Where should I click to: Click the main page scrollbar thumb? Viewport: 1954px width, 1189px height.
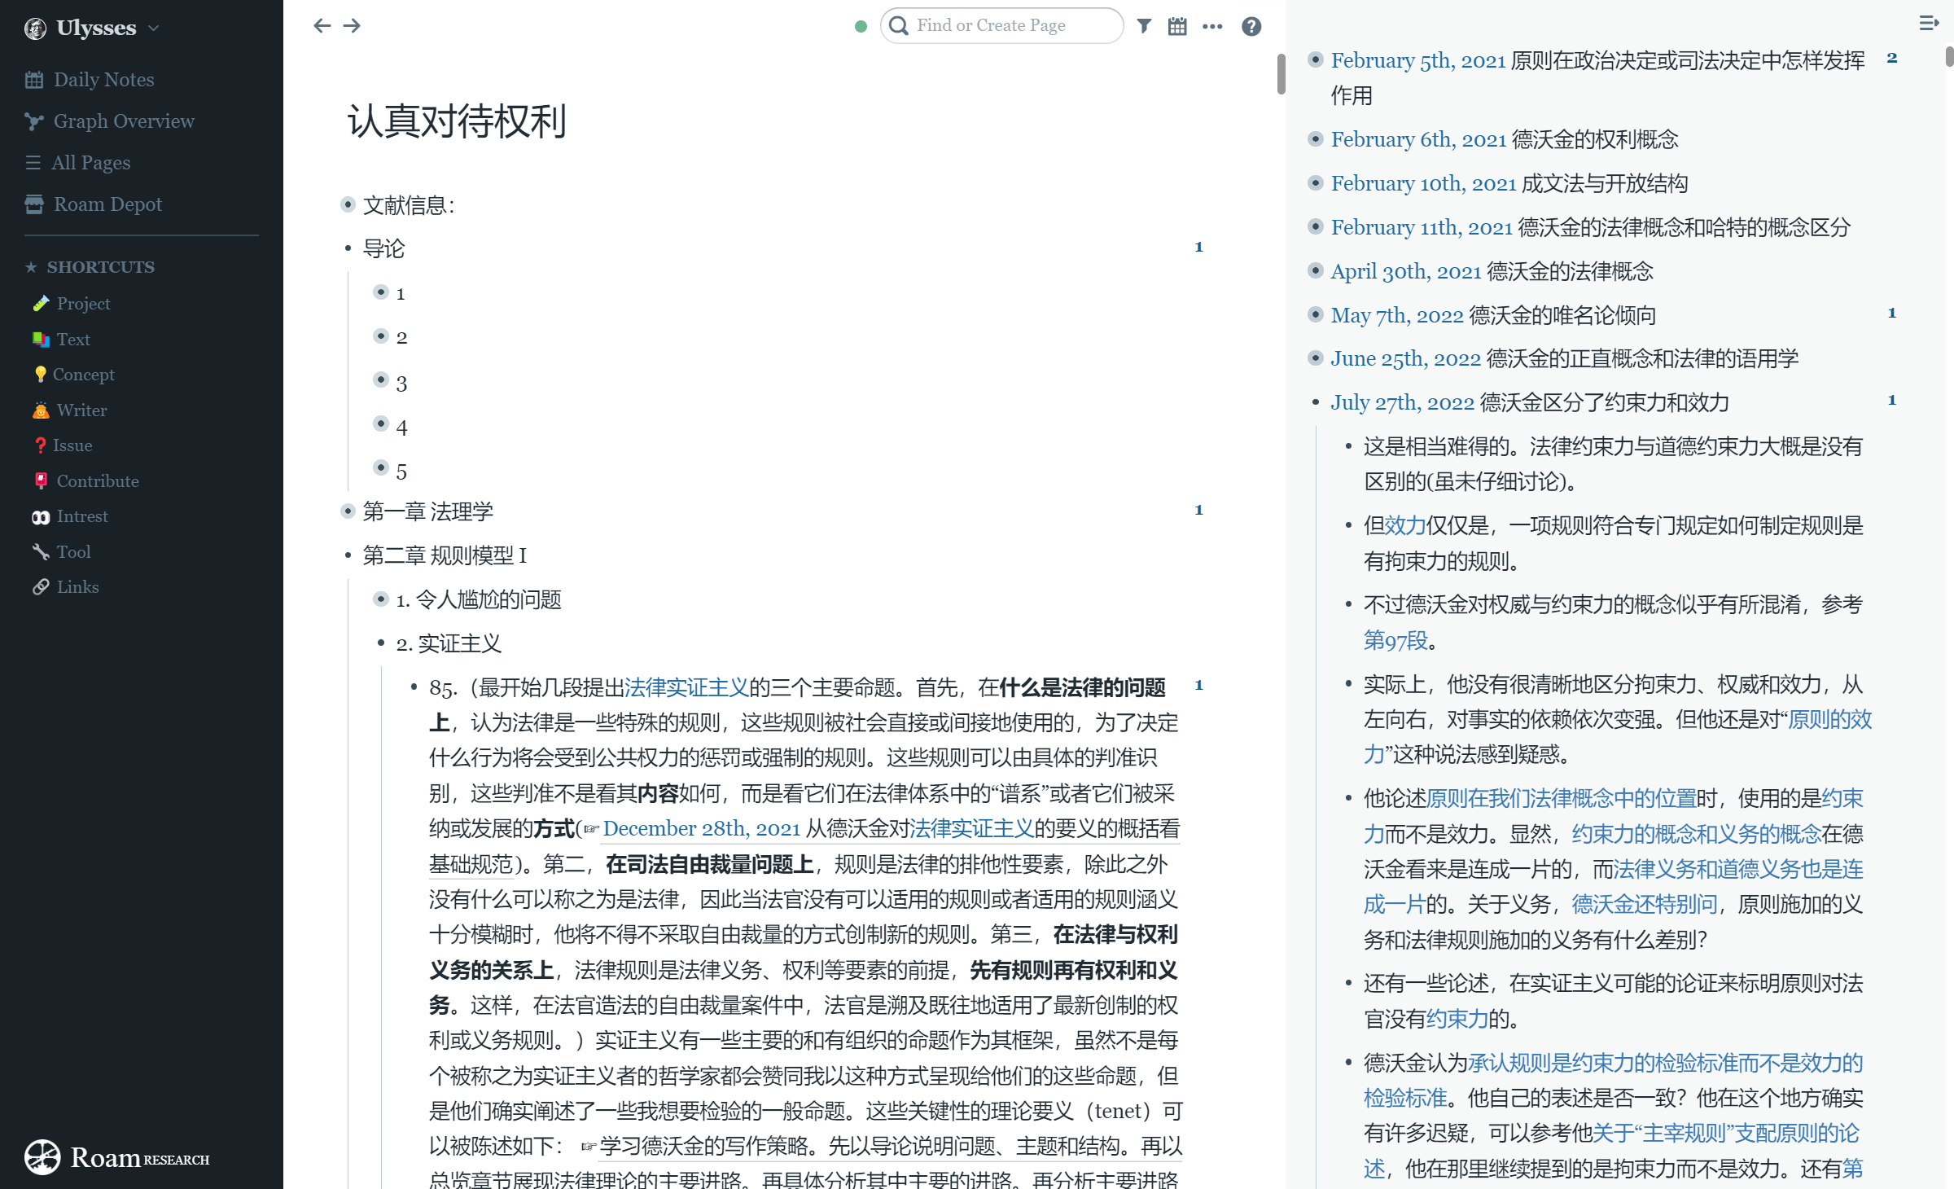click(x=1281, y=75)
